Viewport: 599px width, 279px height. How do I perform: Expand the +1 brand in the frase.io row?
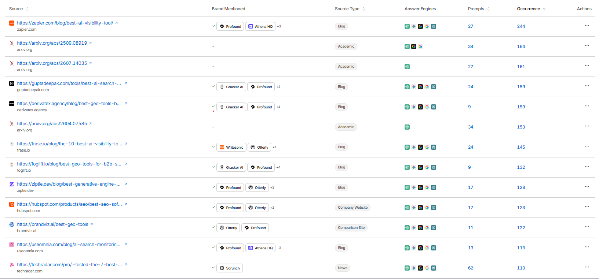(x=275, y=147)
